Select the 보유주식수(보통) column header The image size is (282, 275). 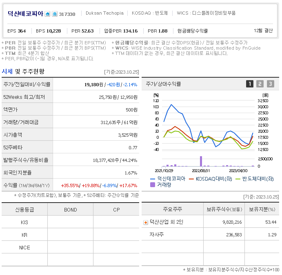coord(224,209)
